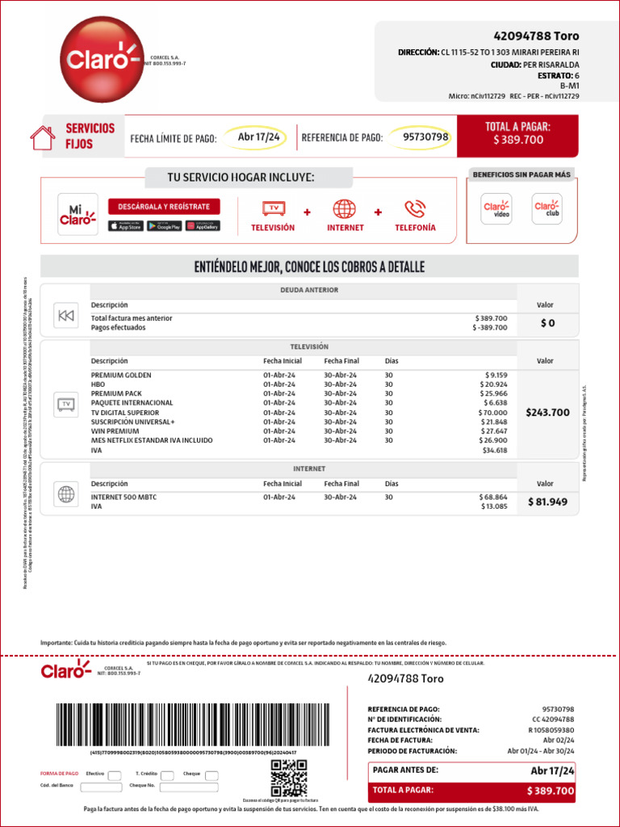Image resolution: width=620 pixels, height=827 pixels.
Task: Click the Ciudad: PER RISARALDA line
Action: point(534,65)
